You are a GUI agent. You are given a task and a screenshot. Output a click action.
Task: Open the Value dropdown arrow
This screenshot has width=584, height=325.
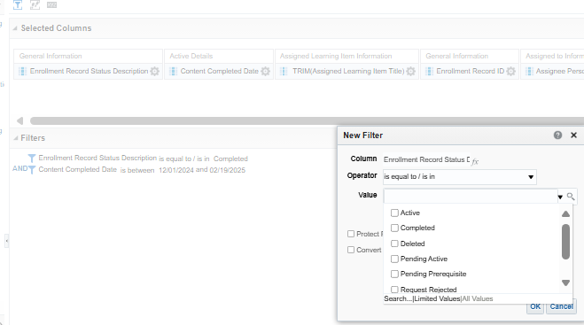point(560,197)
